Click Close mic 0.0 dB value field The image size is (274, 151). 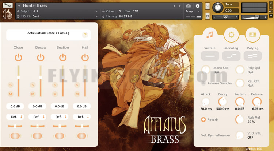(15, 106)
